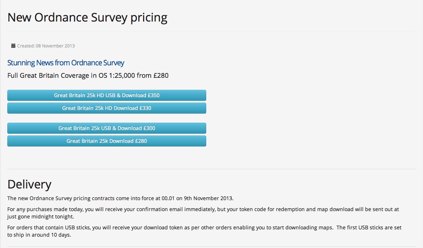
Task: Click the Created: 08 November 2013 date text
Action: [x=46, y=46]
